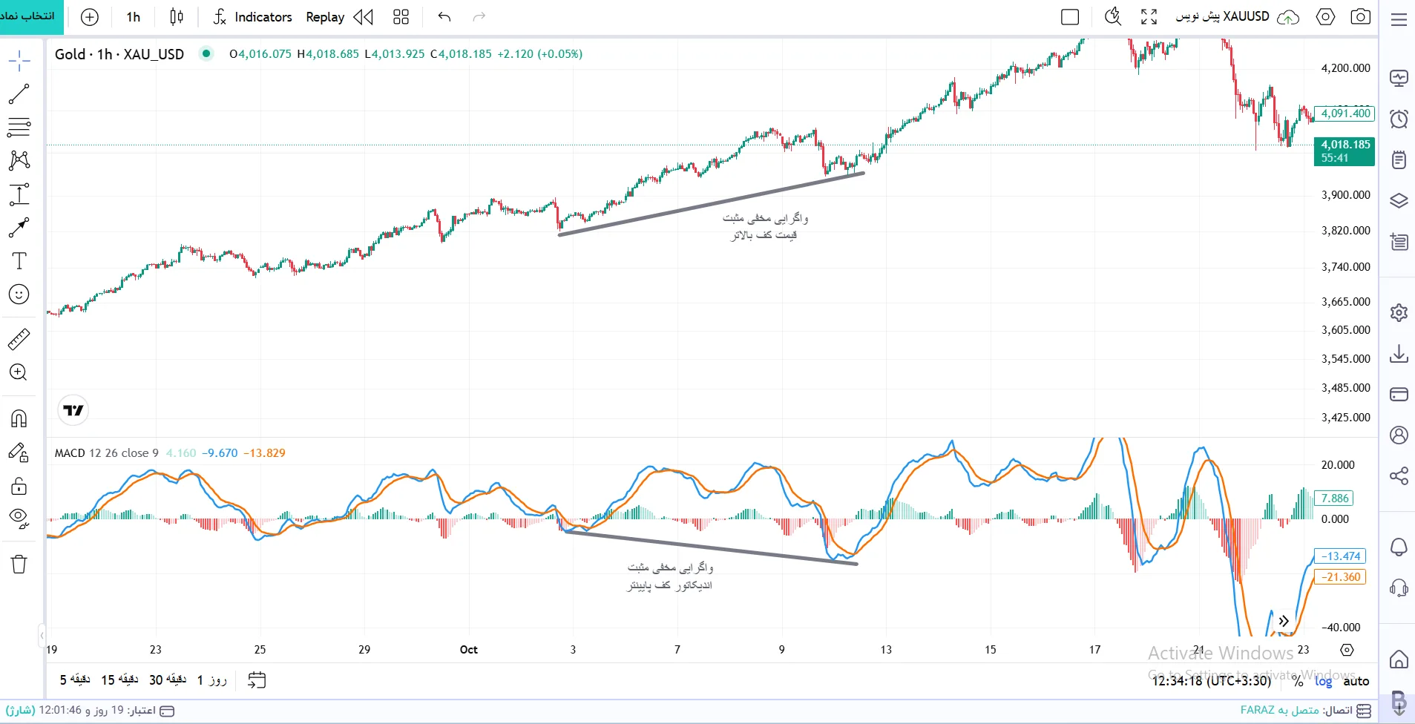
Task: Toggle log scale on price axis
Action: click(1324, 681)
